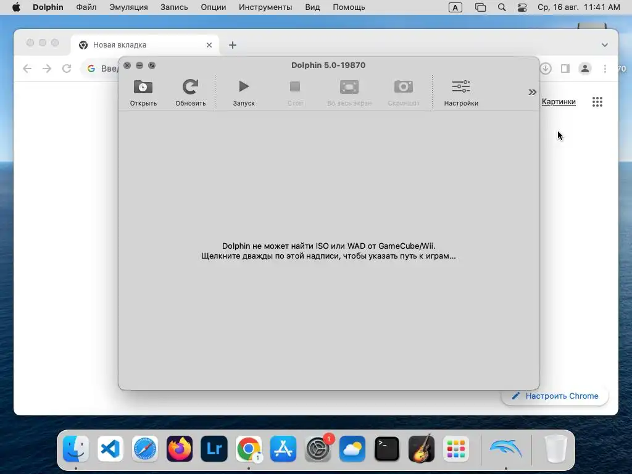Open the Запись menu
This screenshot has width=632, height=474.
point(174,7)
